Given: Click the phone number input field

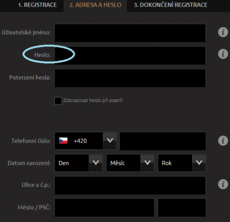Looking at the screenshot, I should [x=163, y=141].
